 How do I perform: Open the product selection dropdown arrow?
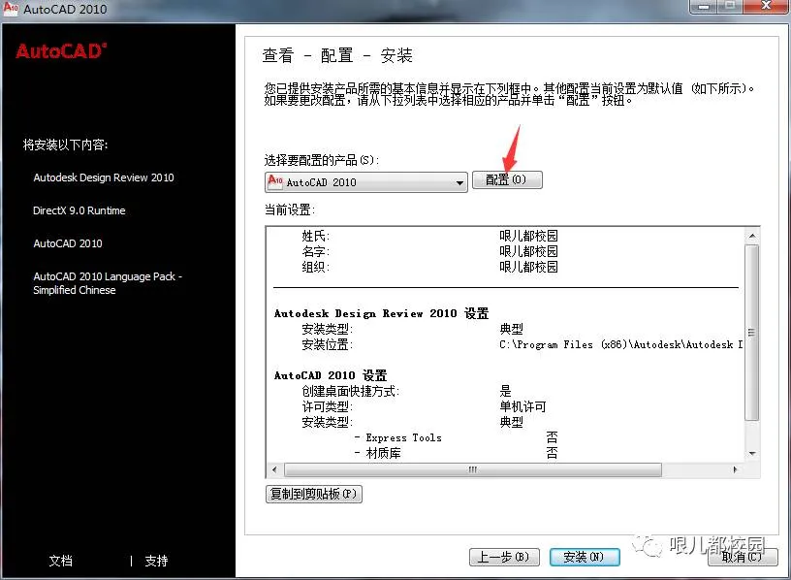[x=459, y=182]
